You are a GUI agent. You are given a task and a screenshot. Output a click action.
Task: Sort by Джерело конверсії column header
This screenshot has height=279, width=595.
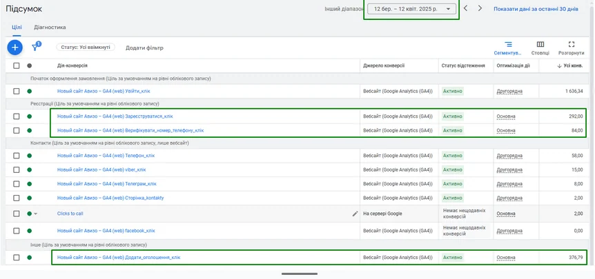coord(384,66)
